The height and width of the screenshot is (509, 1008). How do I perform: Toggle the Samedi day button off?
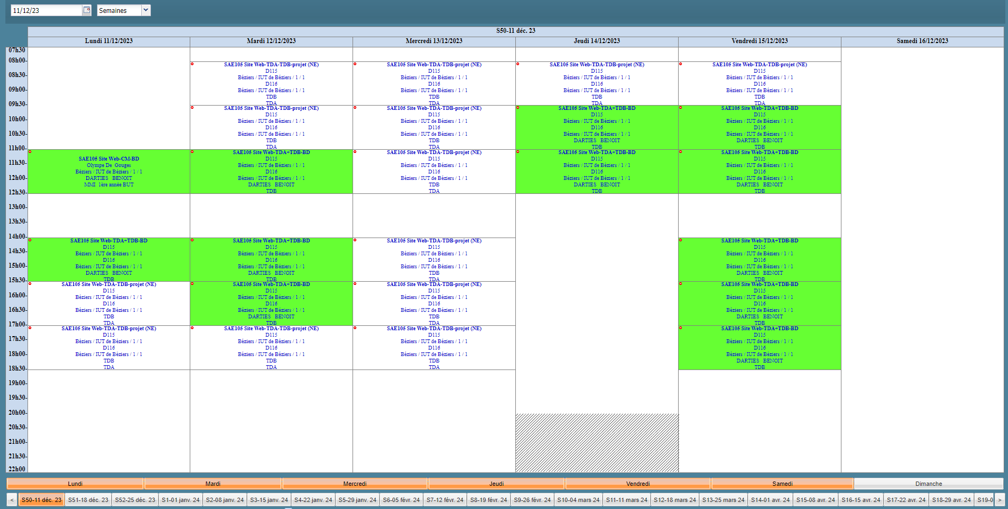pyautogui.click(x=782, y=484)
